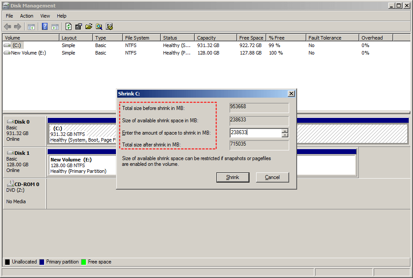This screenshot has height=278, width=413.
Task: Sort by the Layout column header
Action: click(76, 38)
